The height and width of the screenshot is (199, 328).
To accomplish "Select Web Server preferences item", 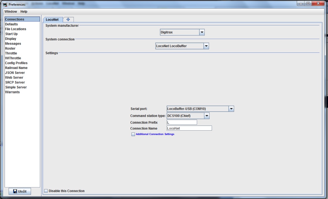I will [14, 78].
